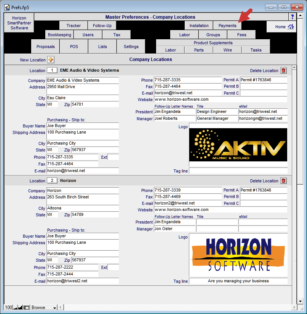Click the AKTIV Music & Sound logo

(238, 145)
